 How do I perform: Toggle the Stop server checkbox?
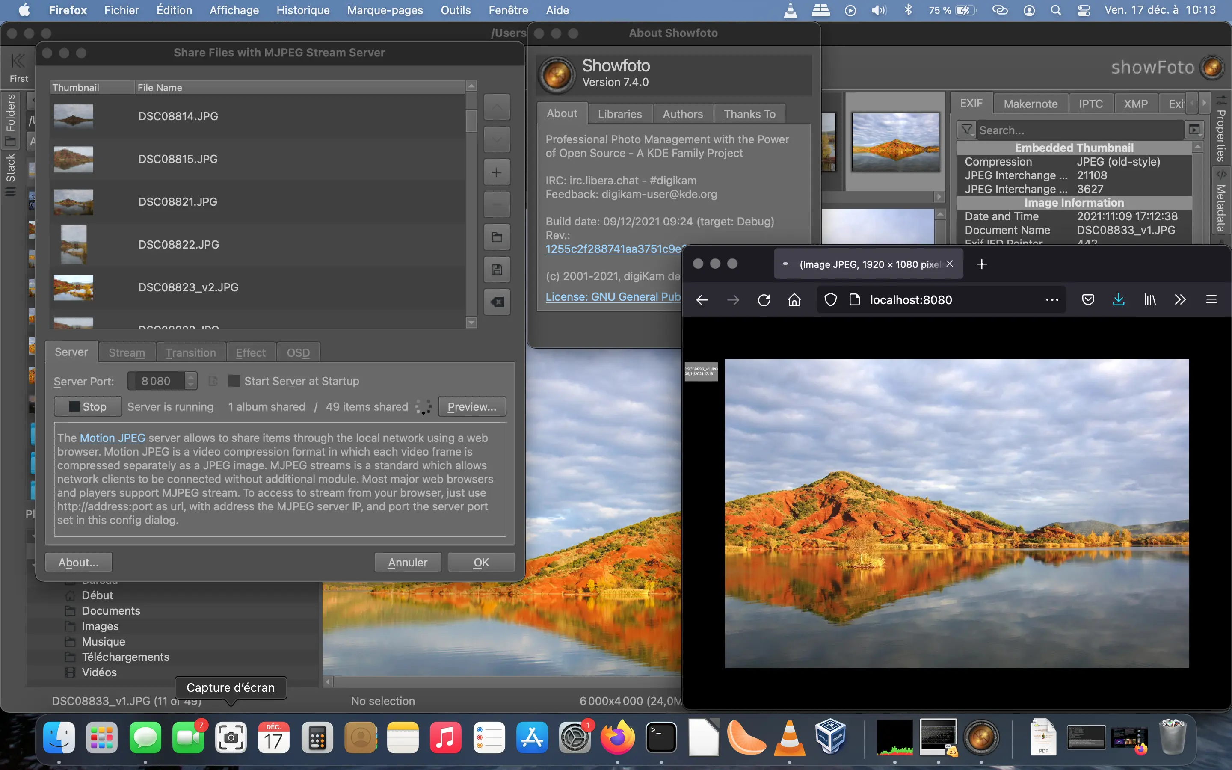(74, 406)
